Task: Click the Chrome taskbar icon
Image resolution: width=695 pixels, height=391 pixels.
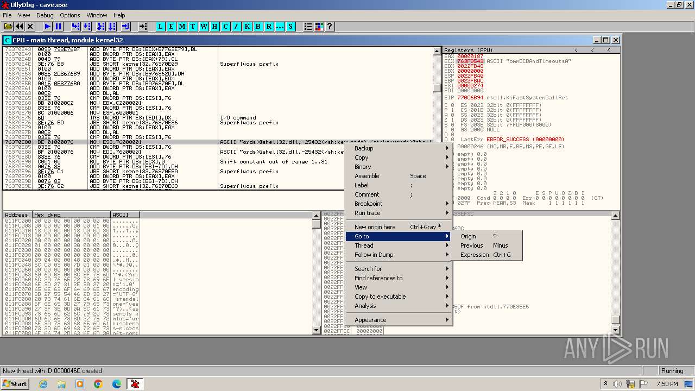Action: pyautogui.click(x=98, y=384)
